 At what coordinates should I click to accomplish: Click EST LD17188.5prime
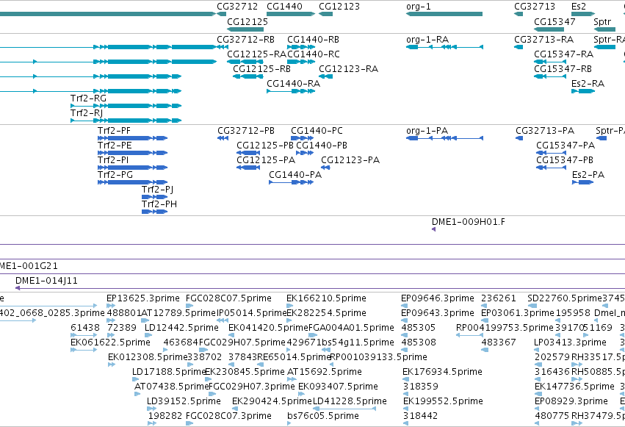(136, 379)
